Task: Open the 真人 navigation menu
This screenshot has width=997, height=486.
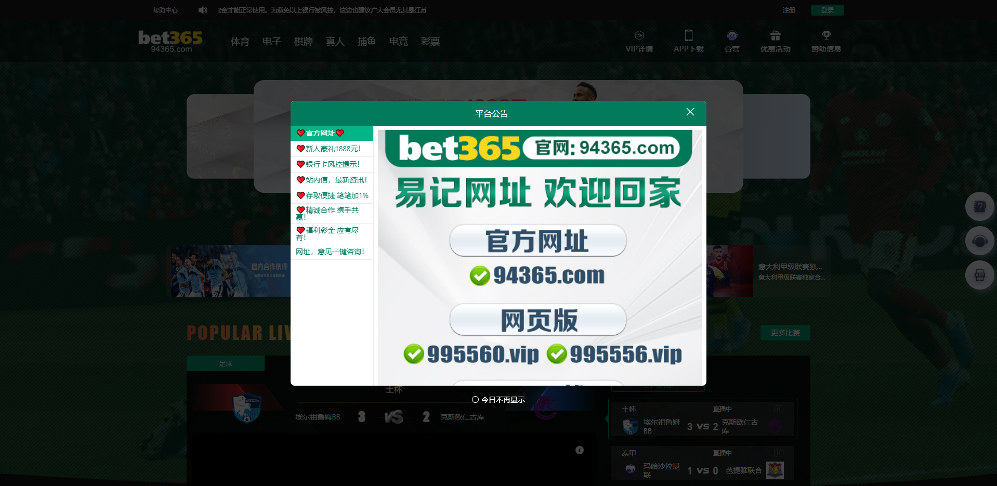Action: point(335,42)
